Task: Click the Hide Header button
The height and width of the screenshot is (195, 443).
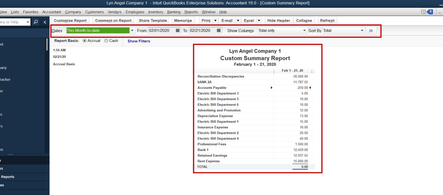Action: pyautogui.click(x=279, y=20)
